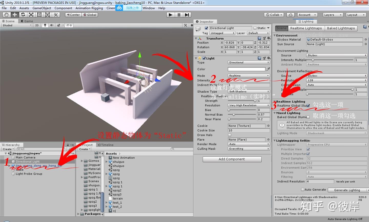This screenshot has width=369, height=222.
Task: Switch to Baked Lightmaps tab
Action: [x=341, y=28]
